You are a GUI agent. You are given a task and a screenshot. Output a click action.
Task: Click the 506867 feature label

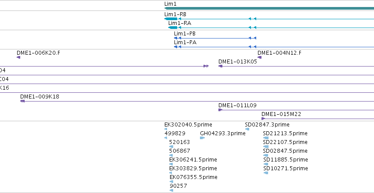(180, 151)
